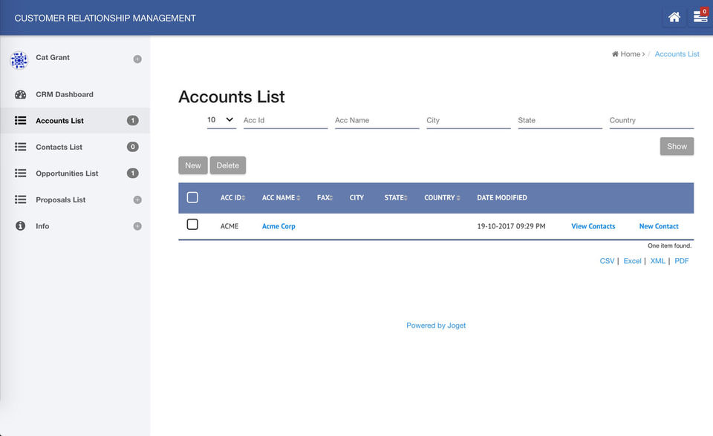Go to Home in breadcrumb
Viewport: 713px width, 436px height.
point(627,54)
